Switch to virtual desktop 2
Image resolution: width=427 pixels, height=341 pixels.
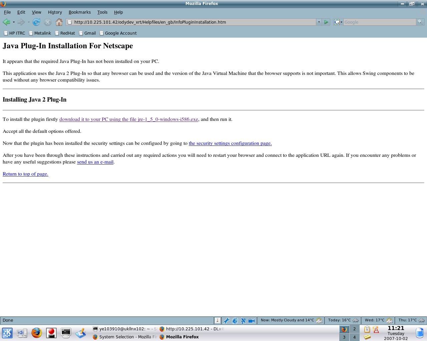(x=354, y=329)
